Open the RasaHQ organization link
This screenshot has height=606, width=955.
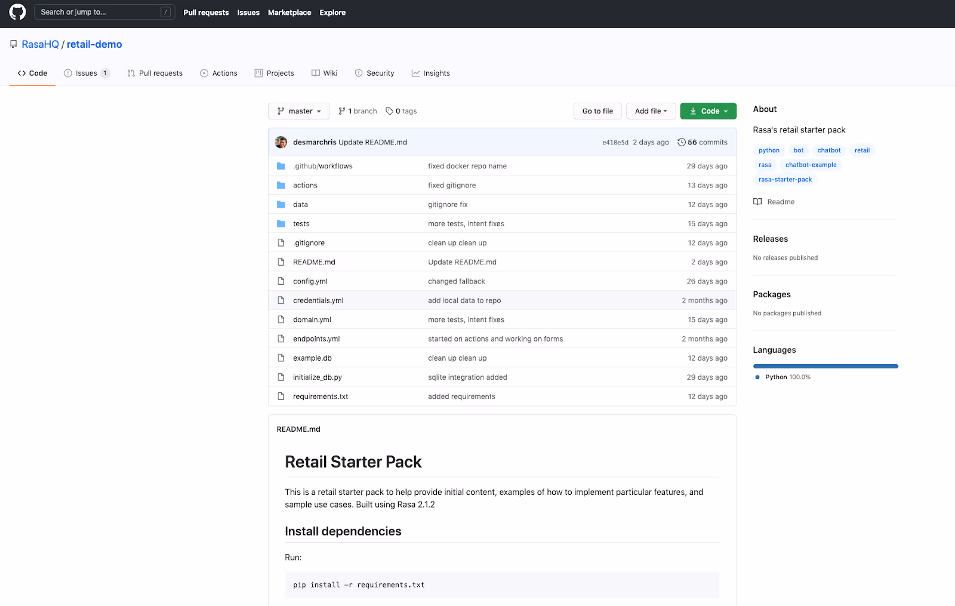[41, 44]
